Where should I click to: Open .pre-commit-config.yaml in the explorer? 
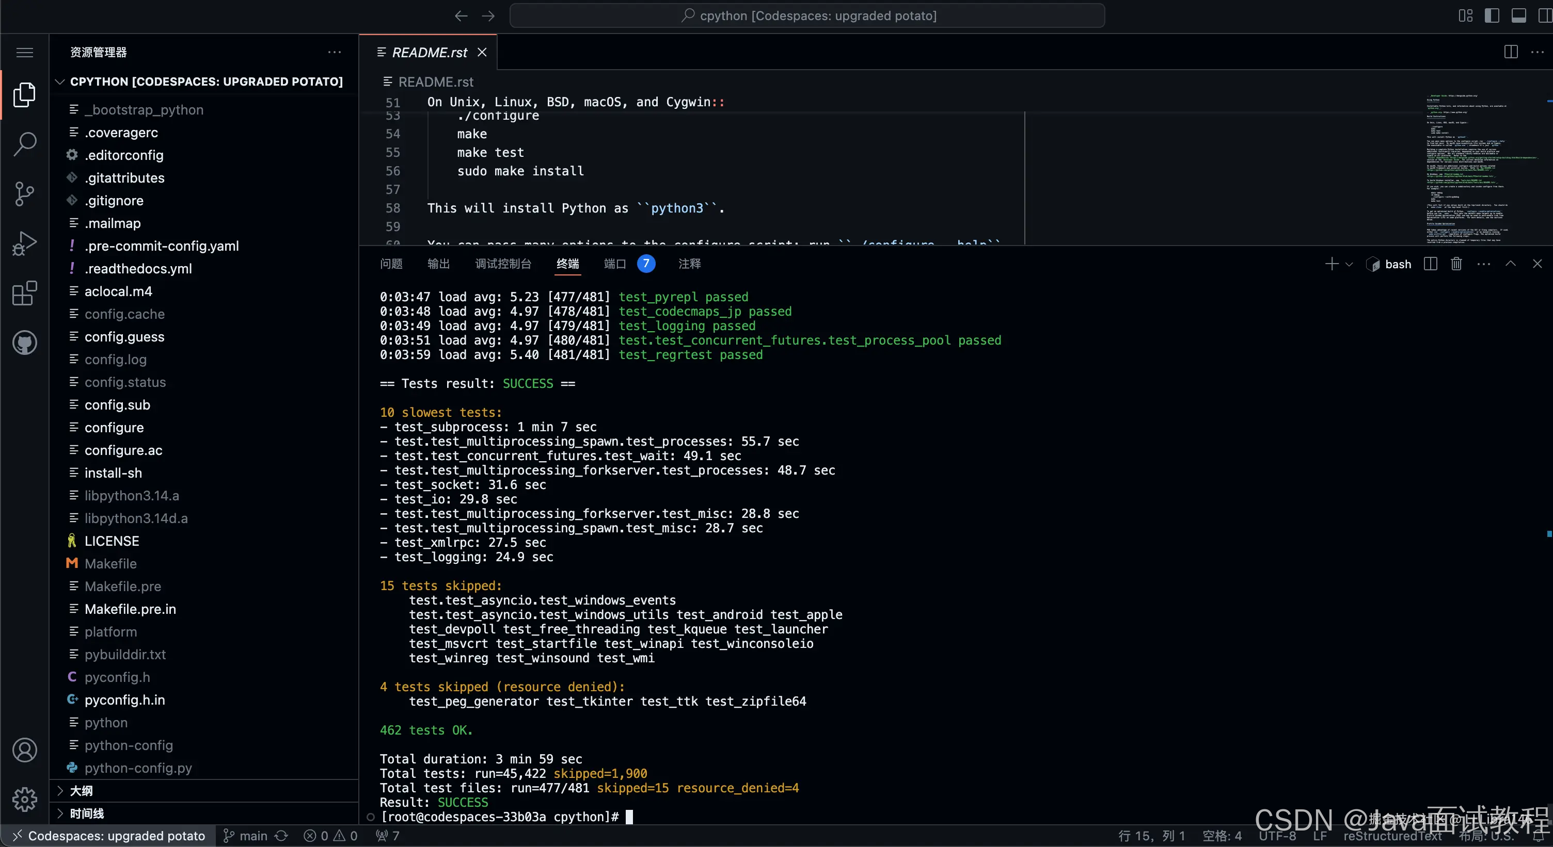[x=205, y=247]
